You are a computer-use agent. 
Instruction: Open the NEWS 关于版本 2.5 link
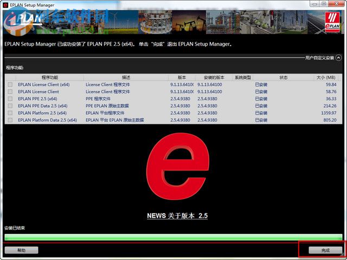pyautogui.click(x=177, y=216)
